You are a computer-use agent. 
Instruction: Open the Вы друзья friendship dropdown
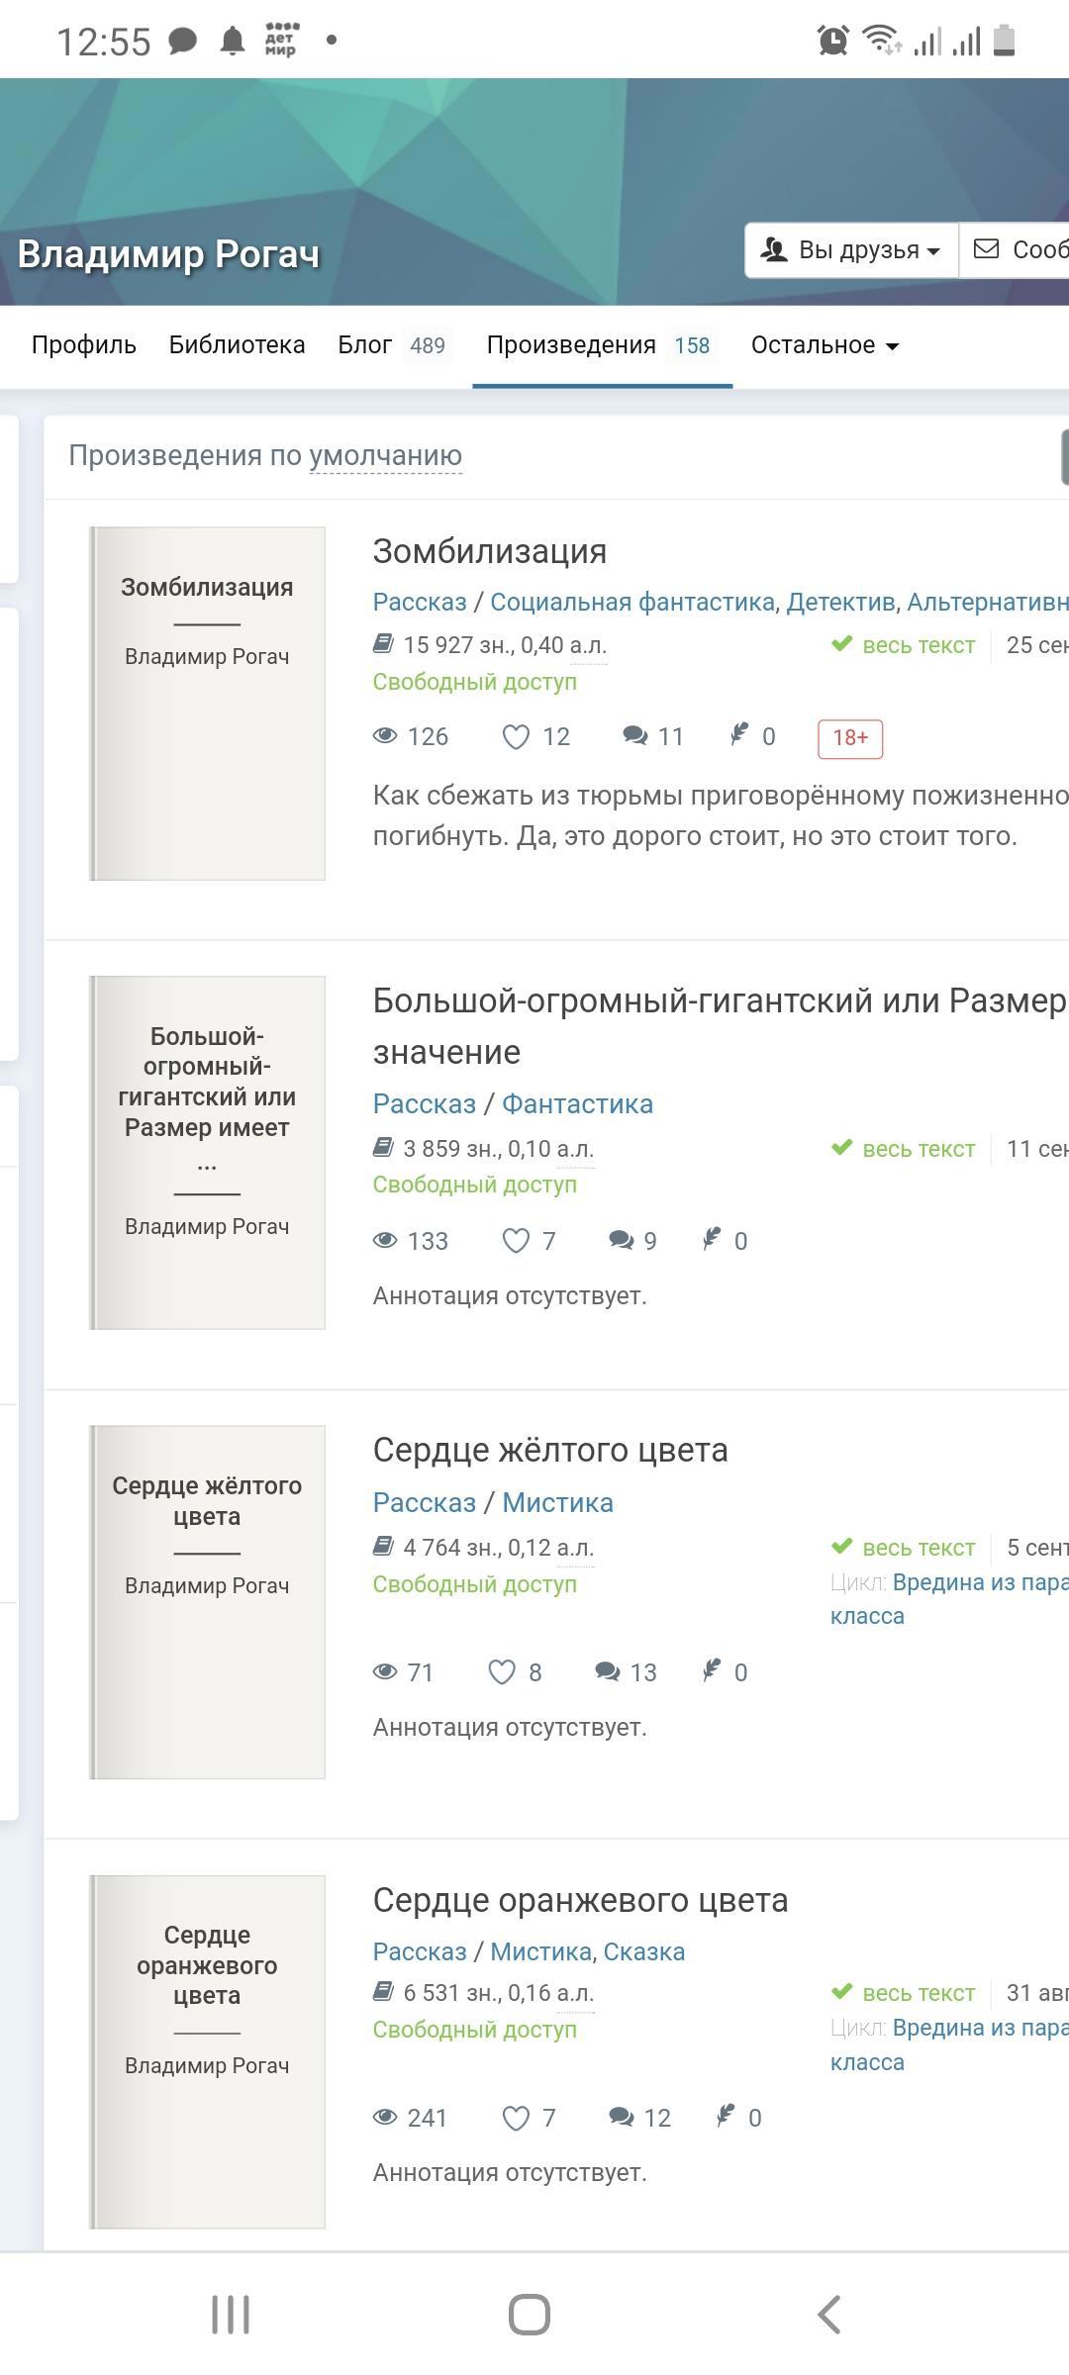coord(851,250)
